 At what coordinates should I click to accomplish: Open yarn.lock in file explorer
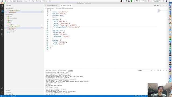tap(12, 32)
